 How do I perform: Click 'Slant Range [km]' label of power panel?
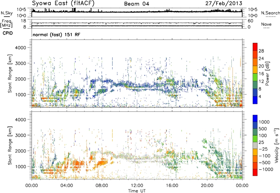pyautogui.click(x=10, y=74)
